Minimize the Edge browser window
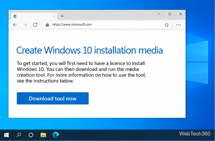This screenshot has height=141, width=215. [x=159, y=14]
